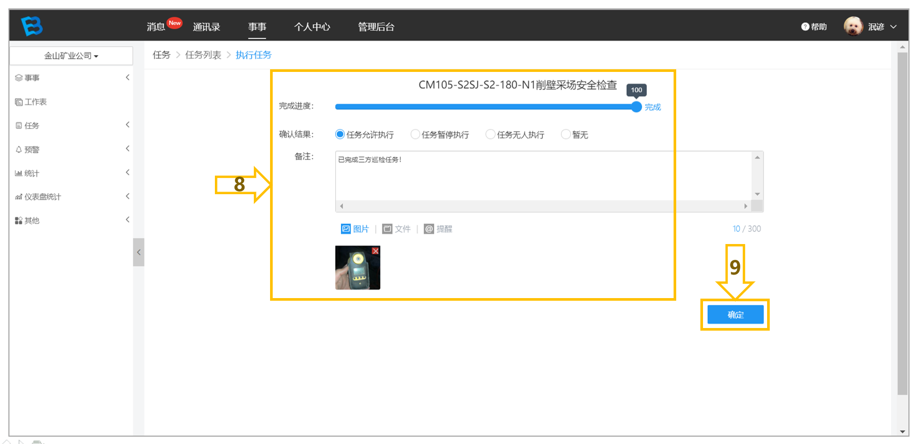Click the 完成进度 slider handle
The width and height of the screenshot is (920, 444).
click(x=636, y=107)
